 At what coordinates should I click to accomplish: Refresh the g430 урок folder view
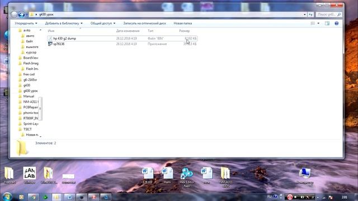pos(310,15)
